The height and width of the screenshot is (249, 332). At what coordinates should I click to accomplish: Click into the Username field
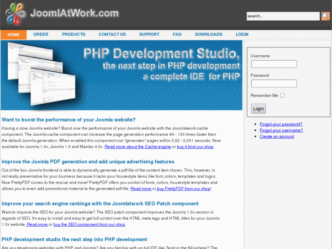click(x=274, y=64)
